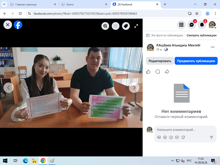The image size is (220, 165).
Task: Open the network status tray icon
Action: pos(178,161)
